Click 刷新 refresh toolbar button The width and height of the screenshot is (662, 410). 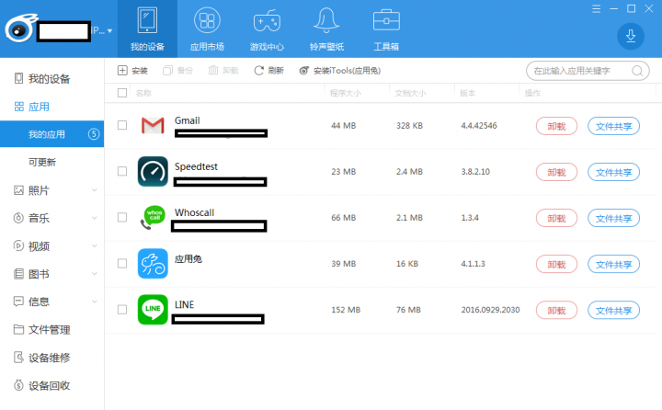[268, 71]
